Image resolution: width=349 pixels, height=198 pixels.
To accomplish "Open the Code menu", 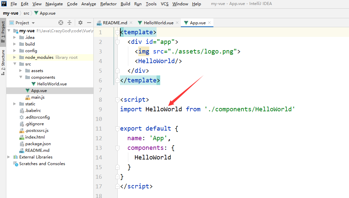I will (72, 4).
